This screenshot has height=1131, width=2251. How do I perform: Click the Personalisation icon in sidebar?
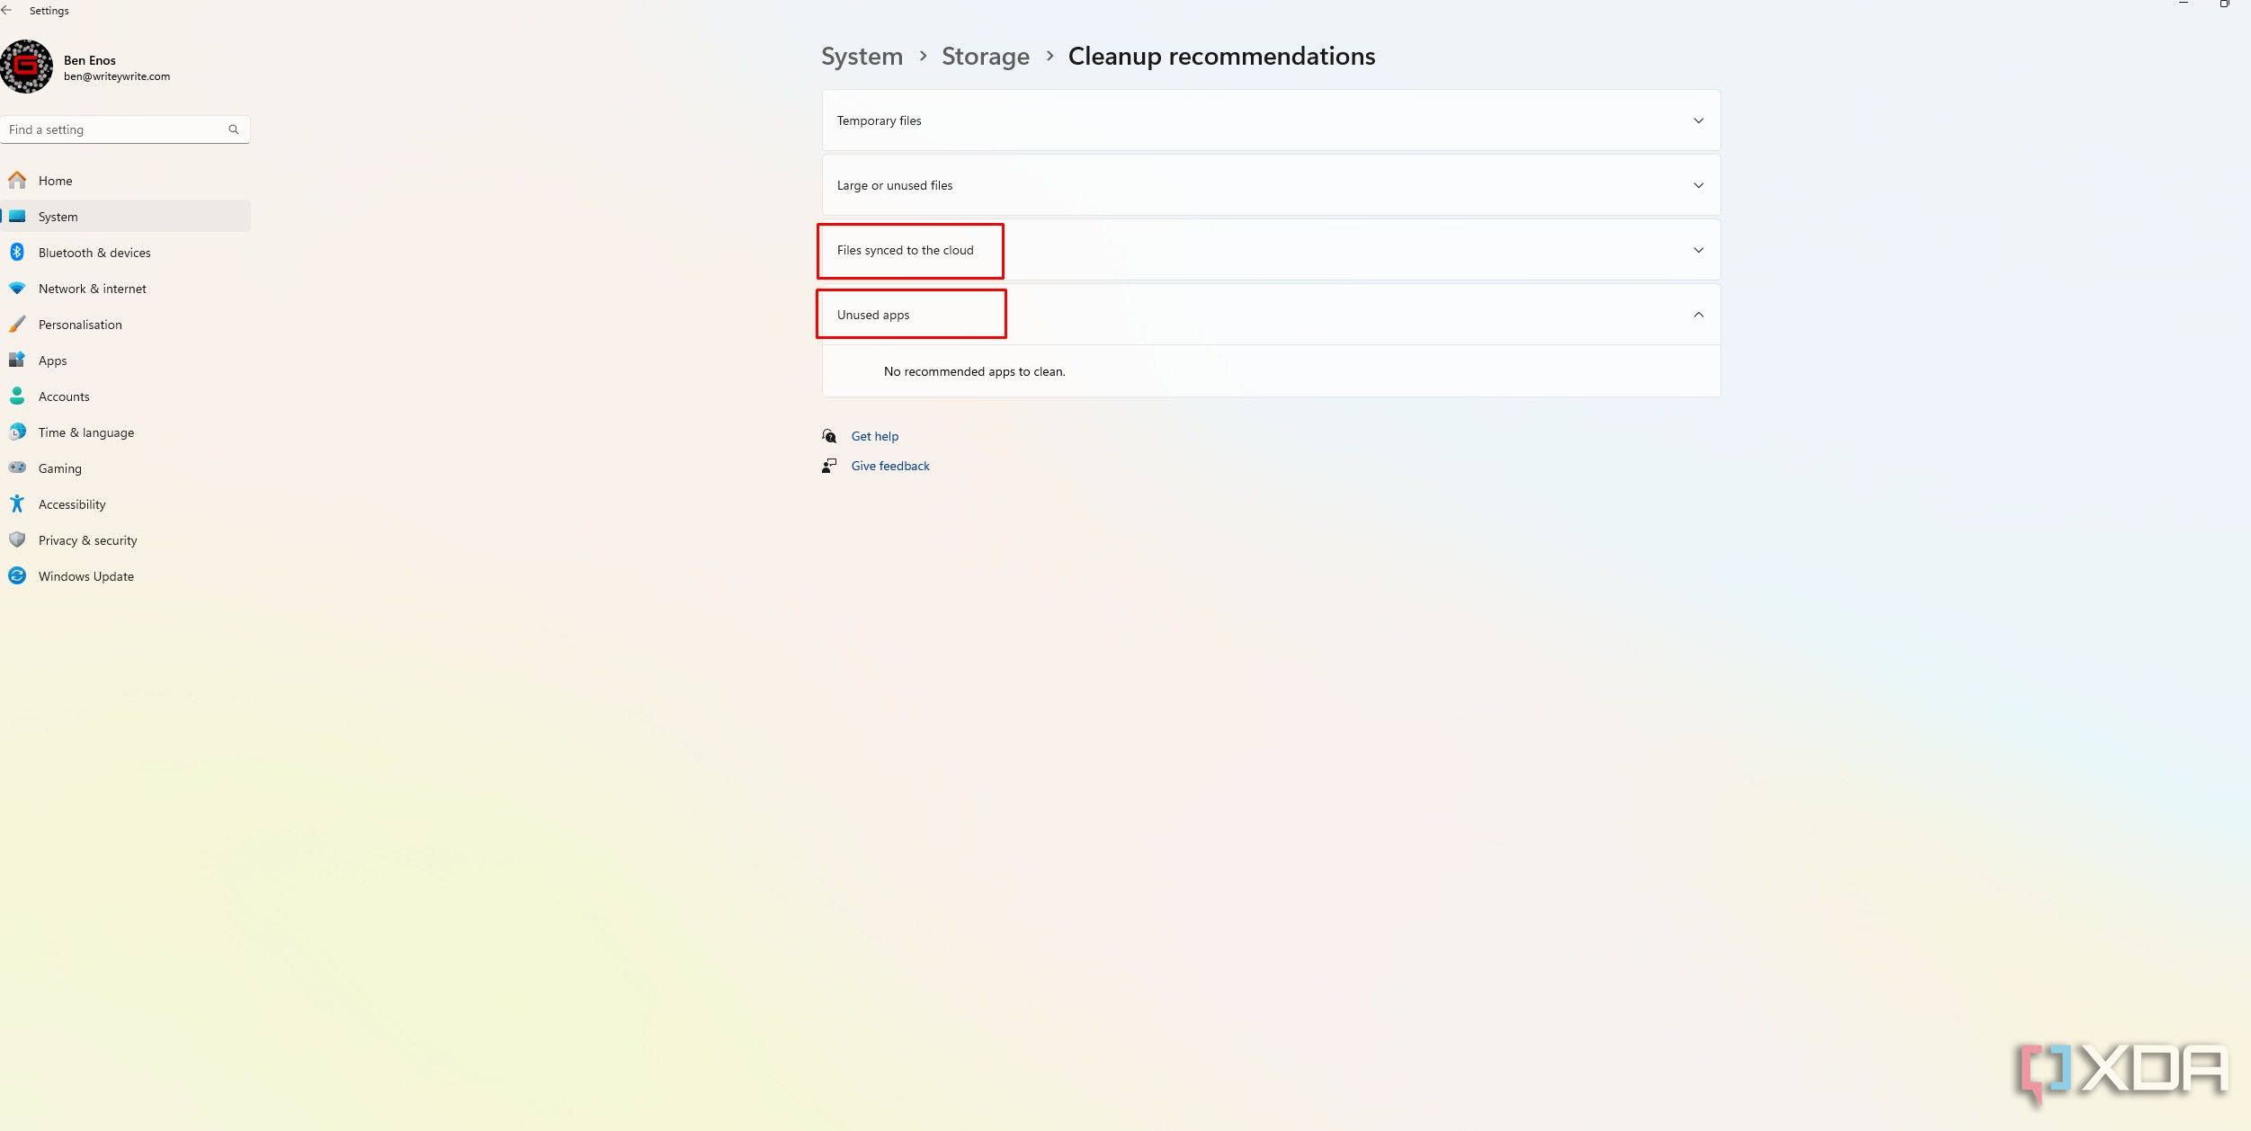click(x=17, y=325)
